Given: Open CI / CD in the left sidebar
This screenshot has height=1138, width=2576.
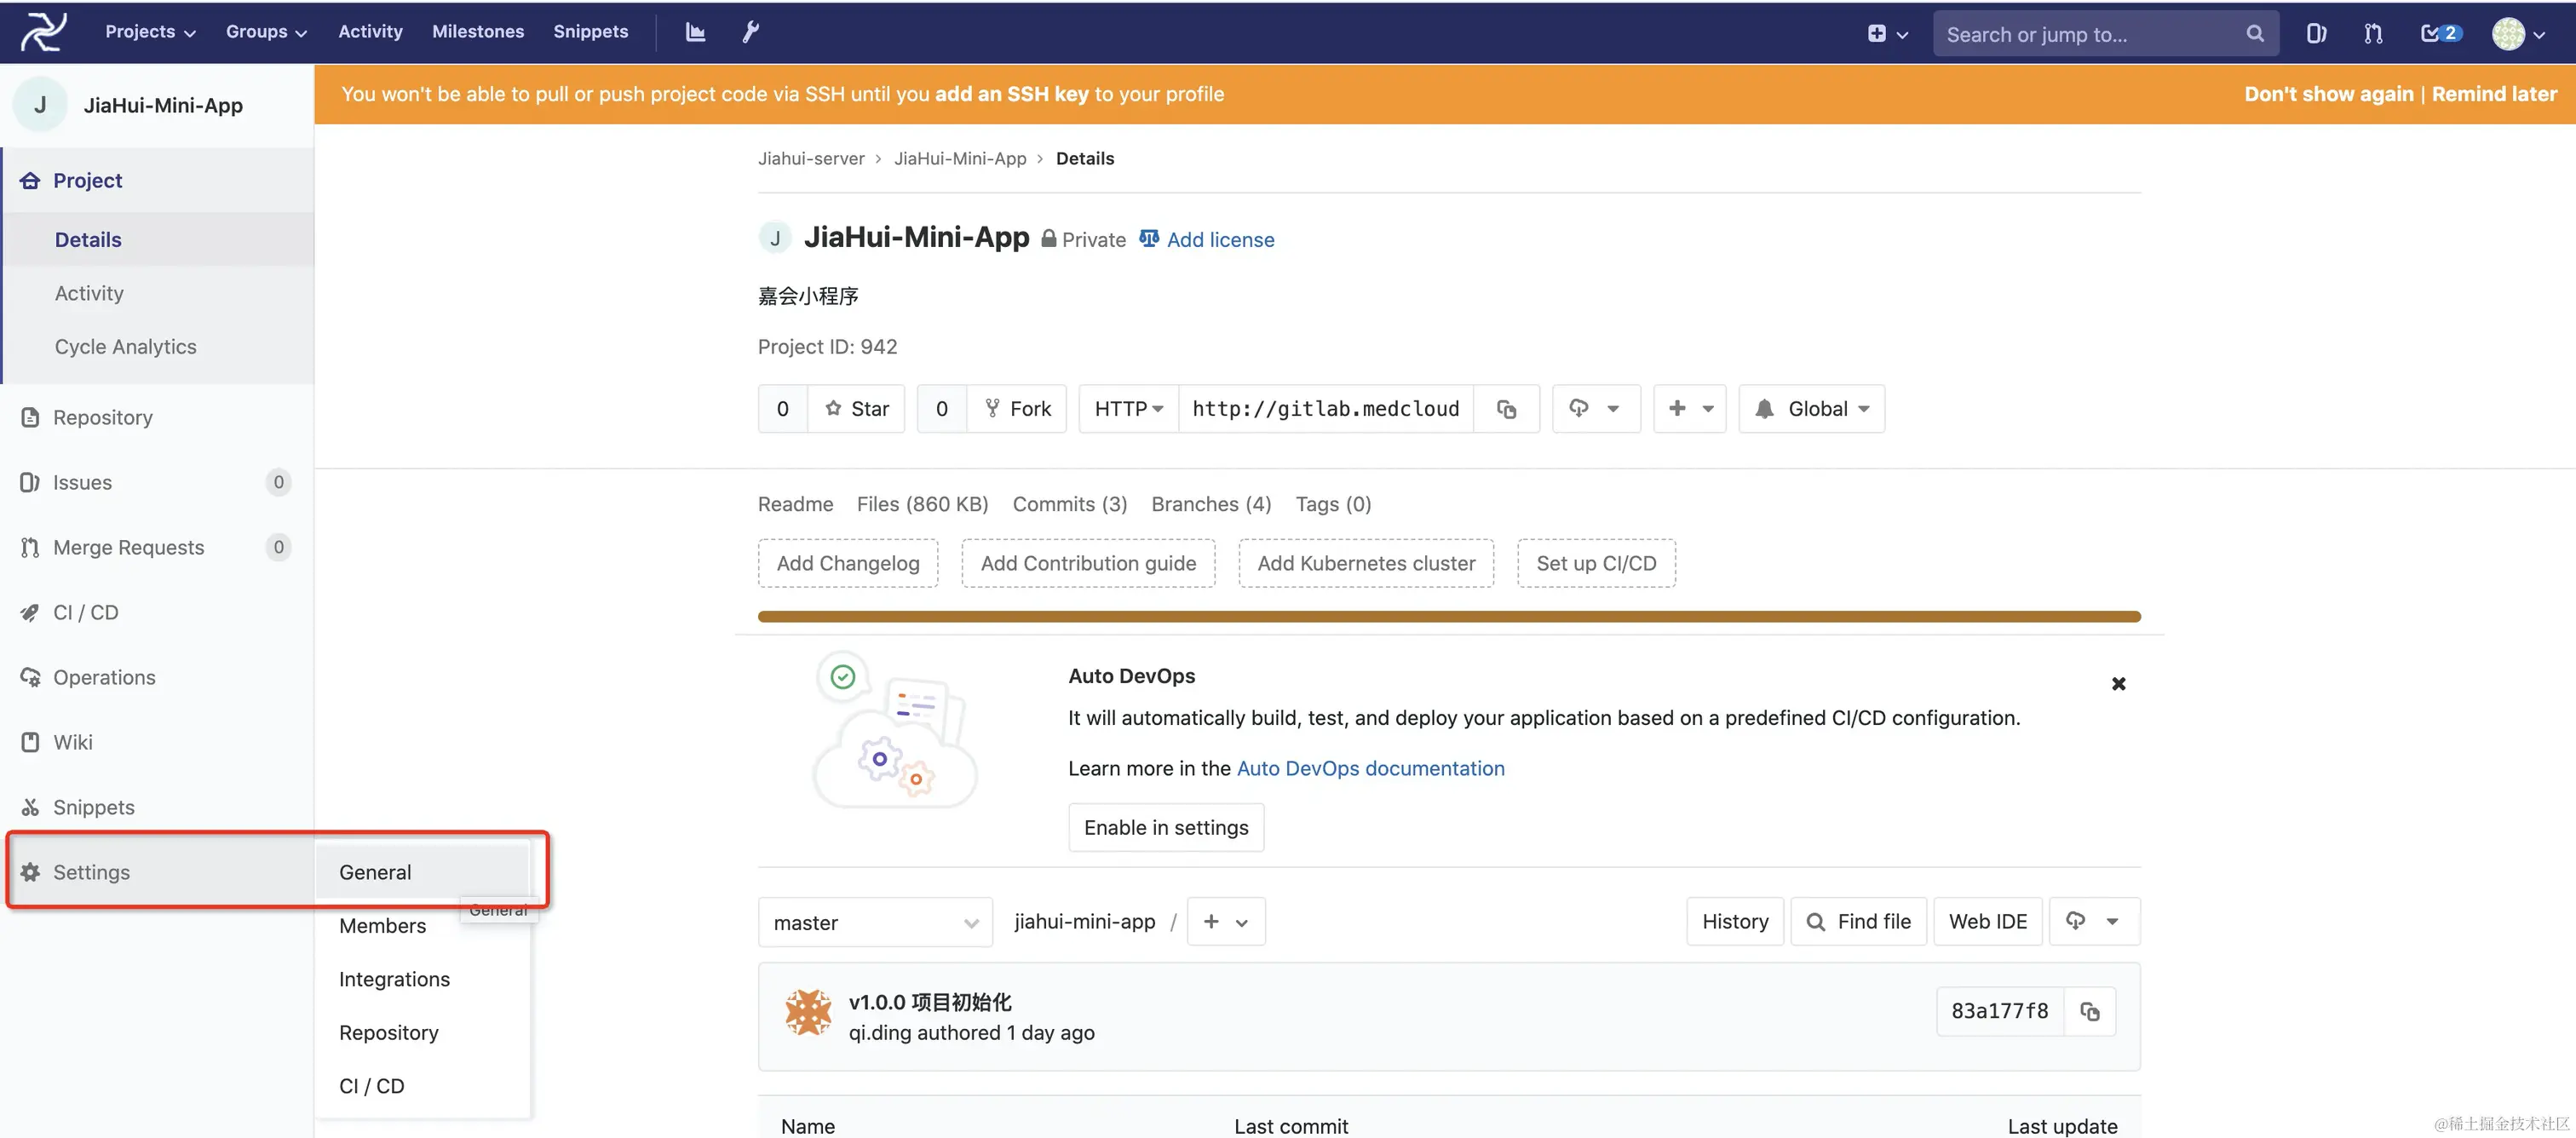Looking at the screenshot, I should tap(158, 612).
